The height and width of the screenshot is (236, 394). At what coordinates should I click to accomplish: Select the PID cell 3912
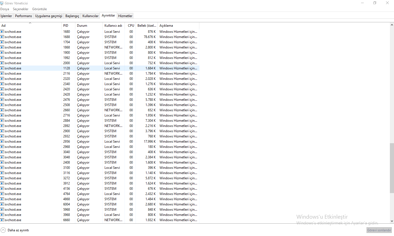(x=67, y=183)
